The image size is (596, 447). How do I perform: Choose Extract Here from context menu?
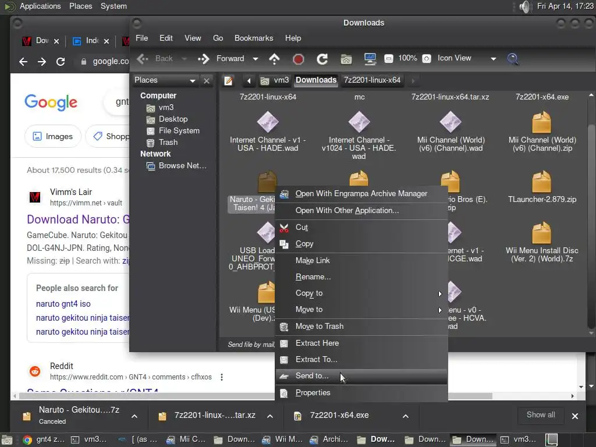point(361,343)
